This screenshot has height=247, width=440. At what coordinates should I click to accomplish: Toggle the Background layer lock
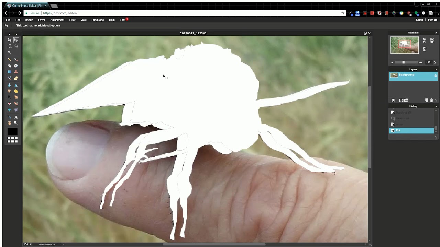coord(436,75)
